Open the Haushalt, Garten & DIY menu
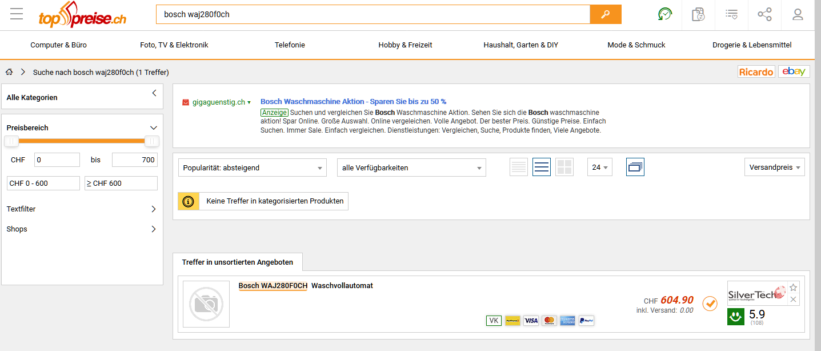This screenshot has height=351, width=821. 520,45
